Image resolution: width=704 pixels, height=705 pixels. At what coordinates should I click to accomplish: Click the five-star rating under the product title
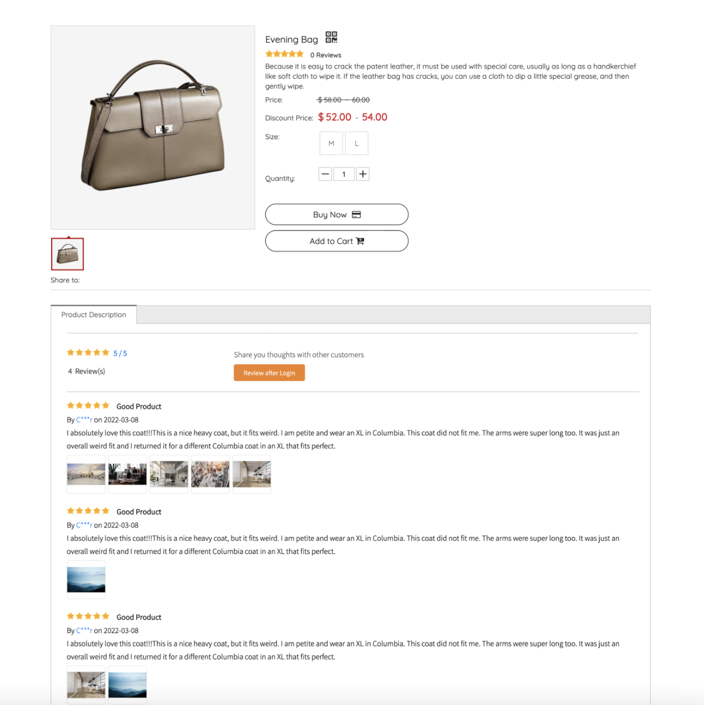pos(284,54)
